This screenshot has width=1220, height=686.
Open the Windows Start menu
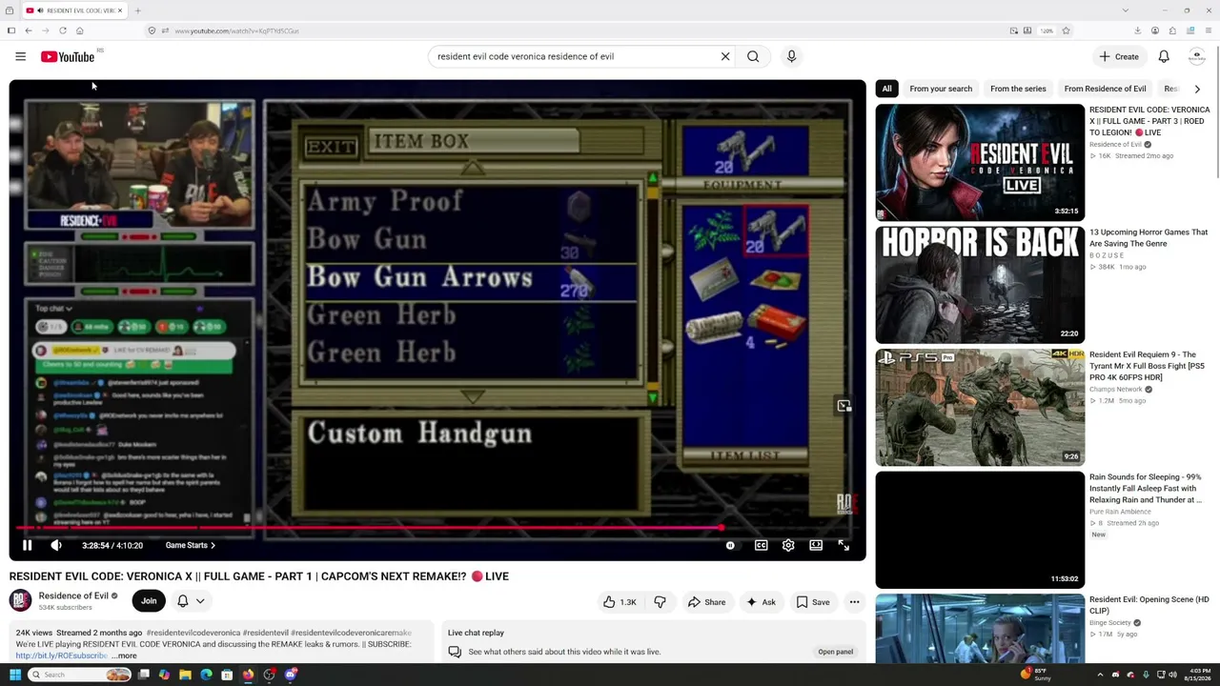14,675
